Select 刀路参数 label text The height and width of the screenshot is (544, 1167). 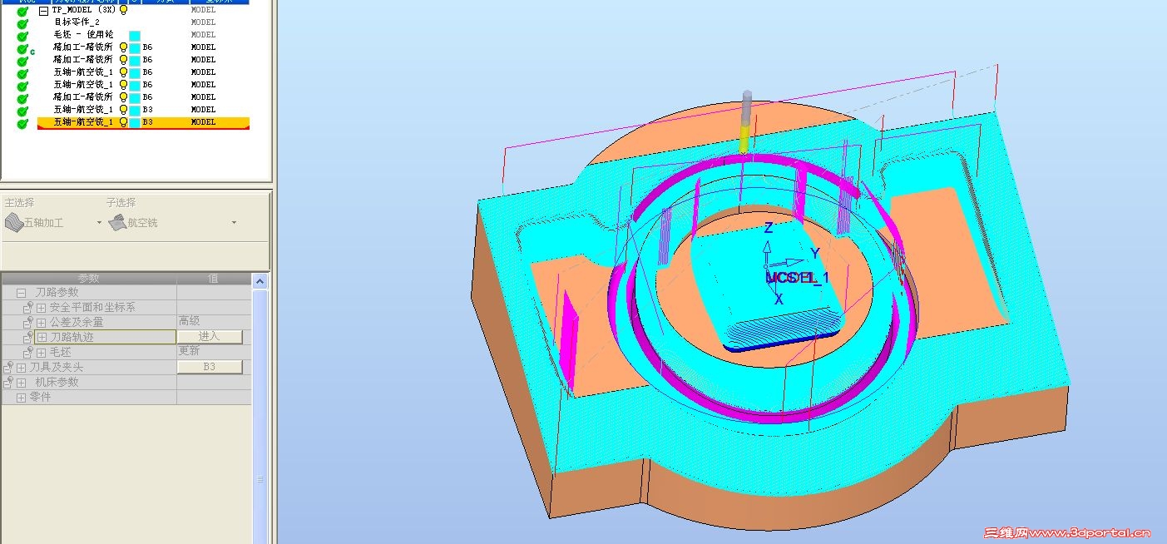pos(57,293)
